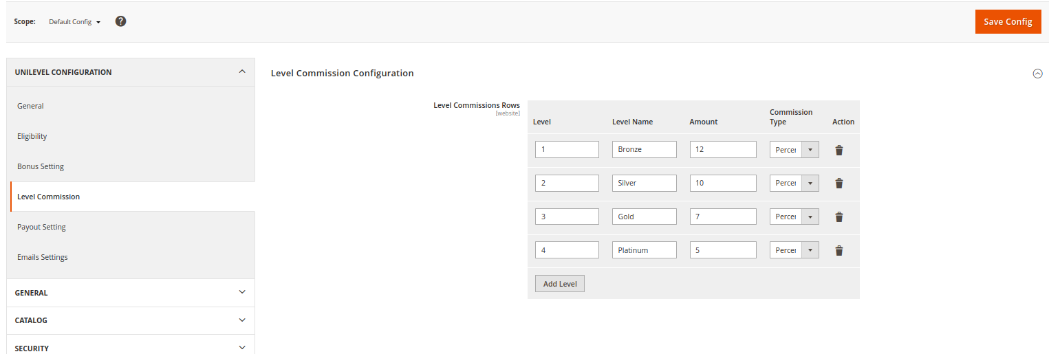Open the Payout Setting tab
1060x354 pixels.
42,227
